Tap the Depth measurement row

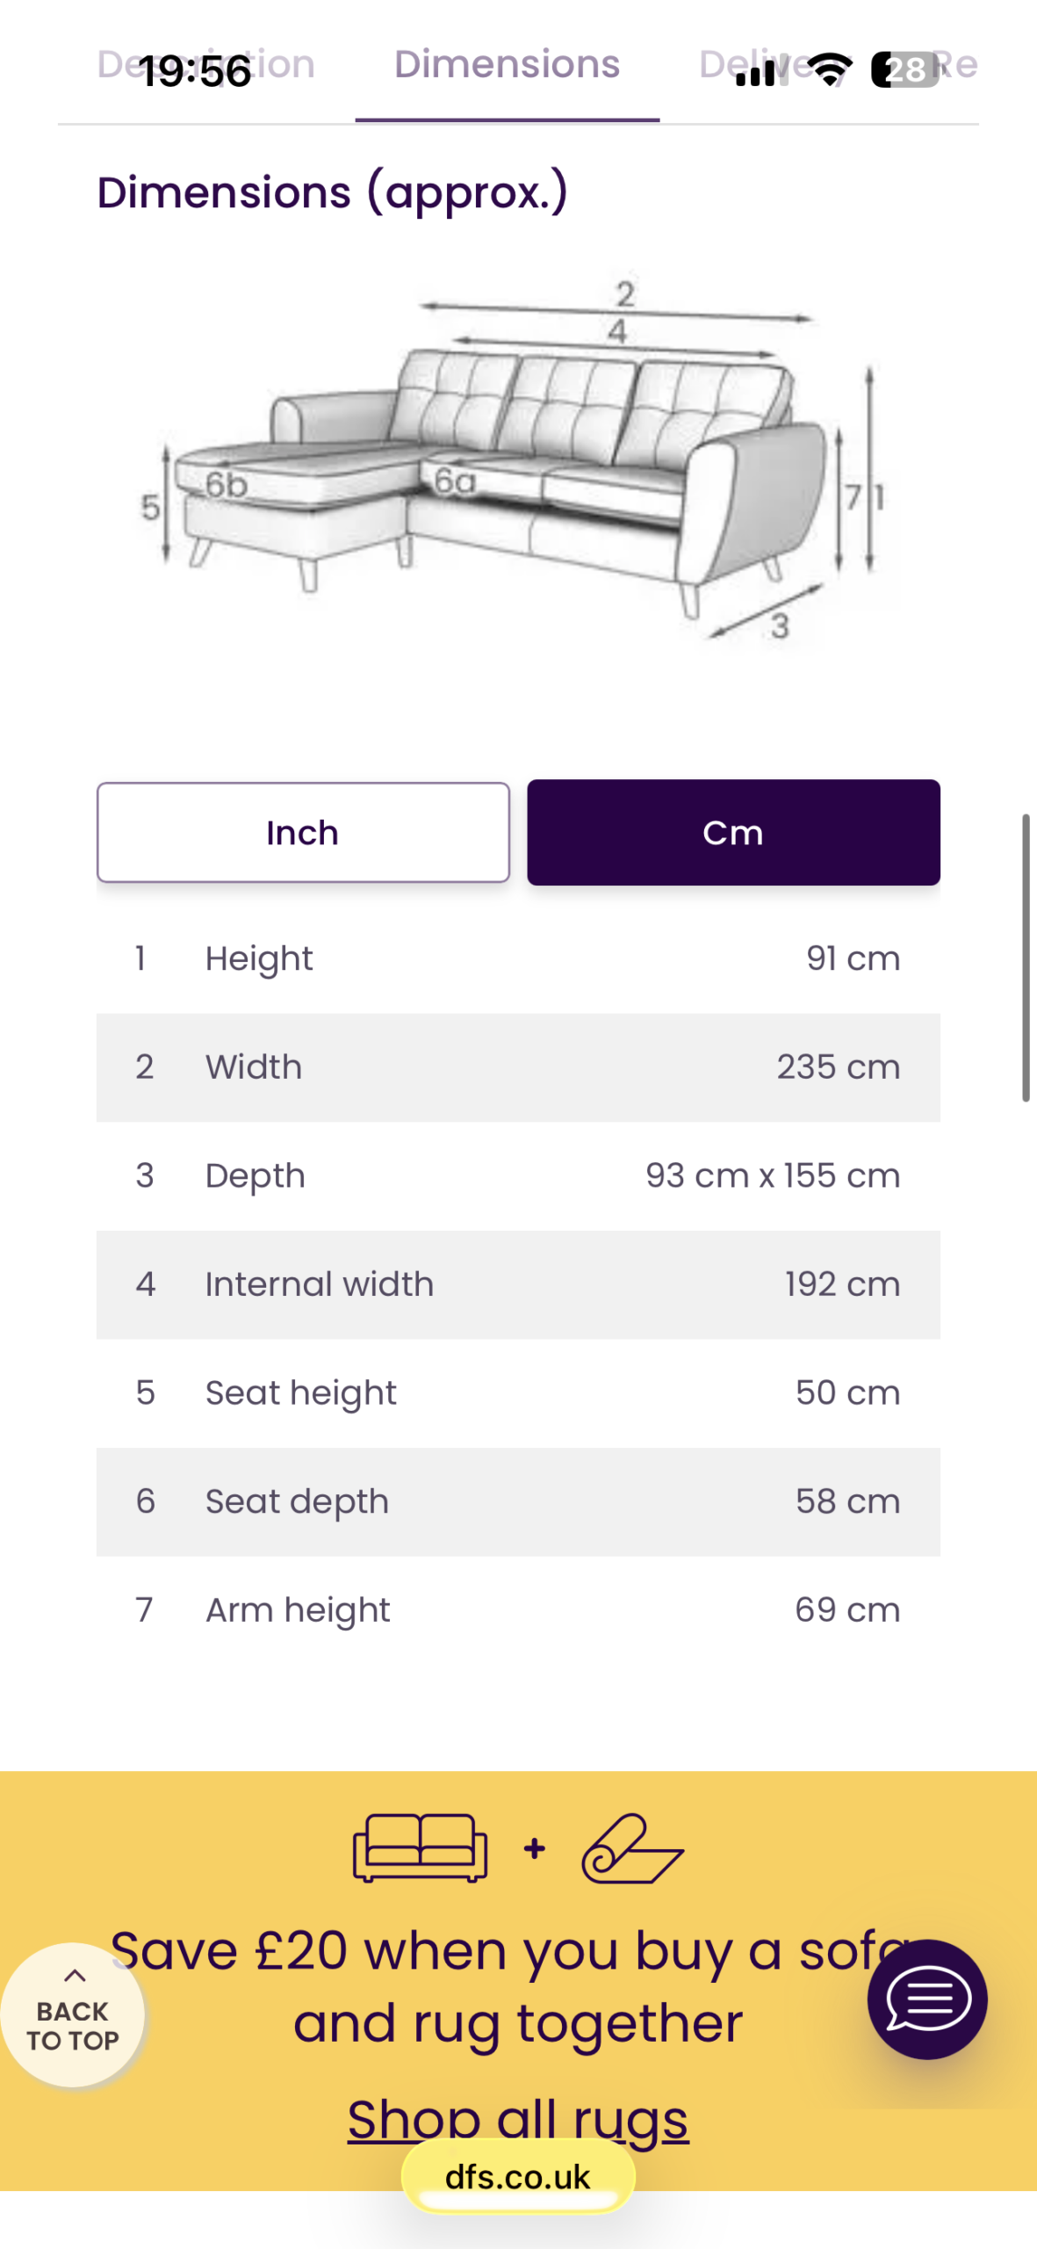[518, 1175]
